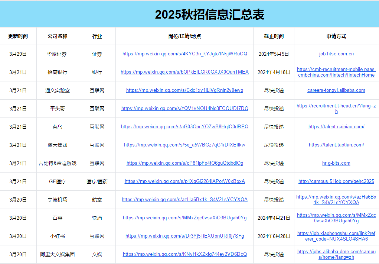This screenshot has width=379, height=264.
Task: Open 宁波机场's link in the 申请方式 column
Action: [x=336, y=200]
